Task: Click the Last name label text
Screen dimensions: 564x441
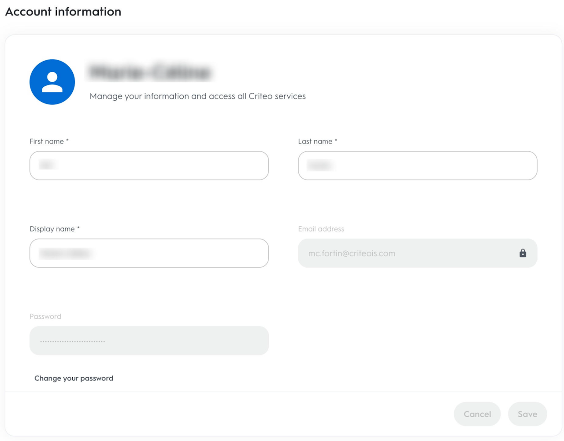Action: 315,141
